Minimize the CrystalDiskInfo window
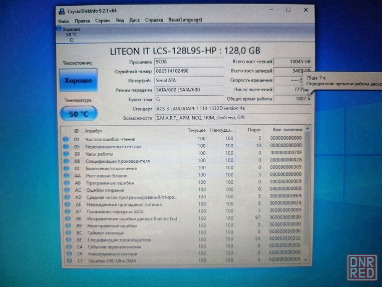The height and width of the screenshot is (287, 382). [271, 10]
